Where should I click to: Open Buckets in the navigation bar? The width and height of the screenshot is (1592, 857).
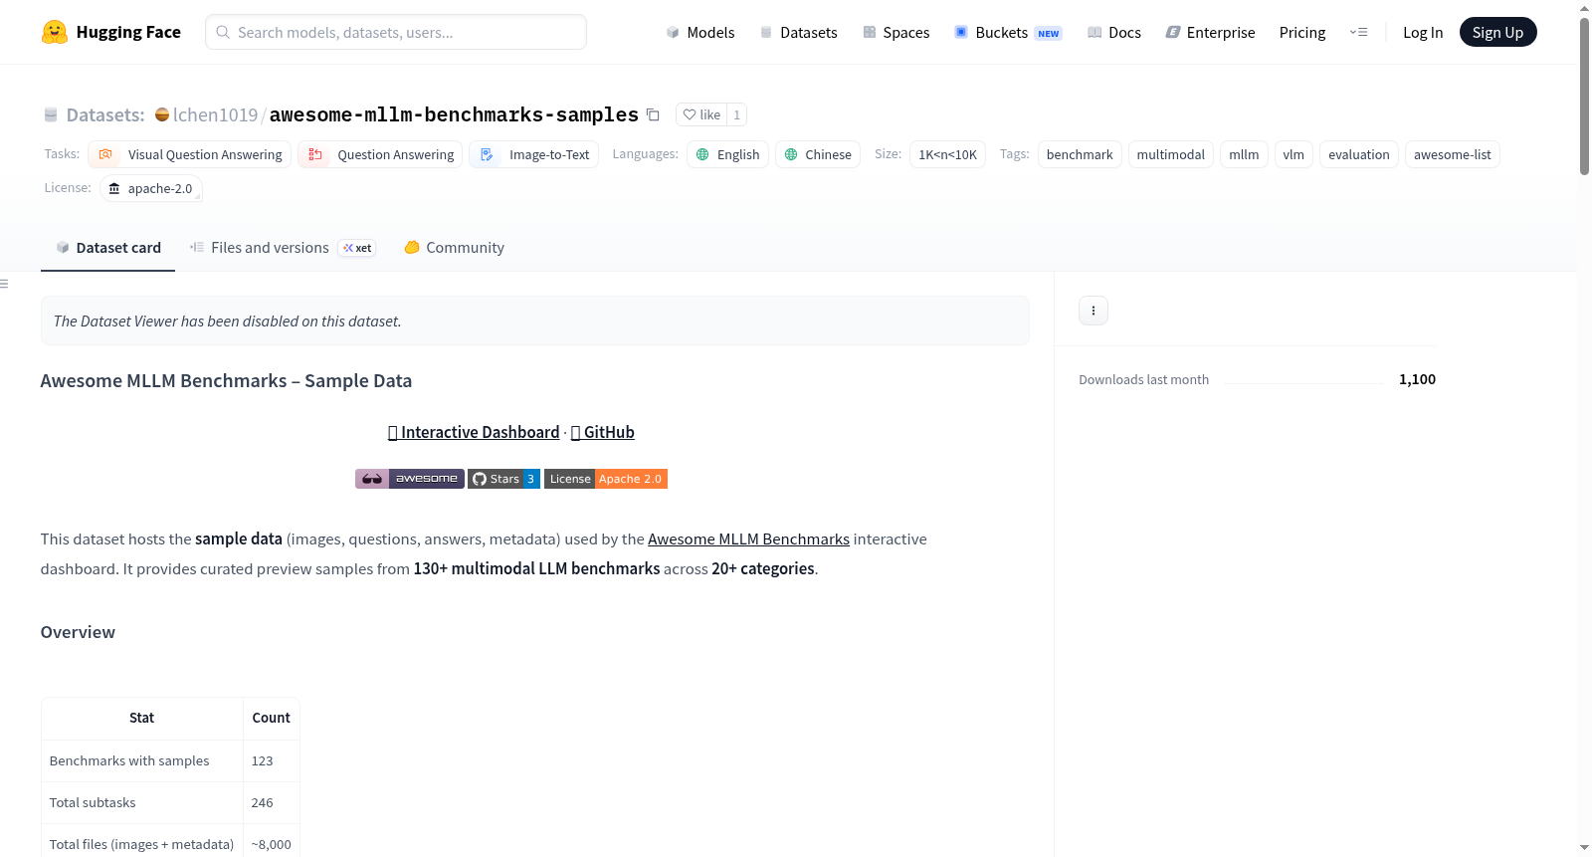(1008, 32)
